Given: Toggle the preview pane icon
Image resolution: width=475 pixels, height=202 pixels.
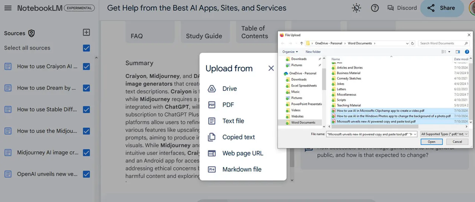Looking at the screenshot, I should [458, 52].
